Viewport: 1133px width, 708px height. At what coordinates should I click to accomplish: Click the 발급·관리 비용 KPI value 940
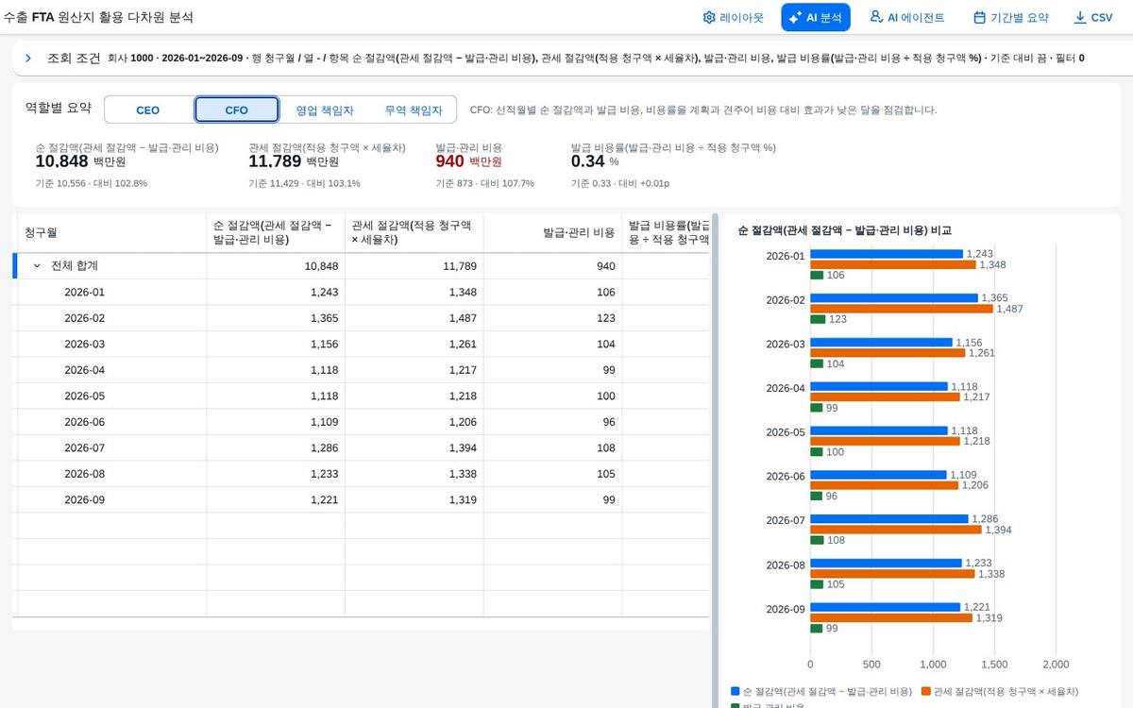click(449, 161)
